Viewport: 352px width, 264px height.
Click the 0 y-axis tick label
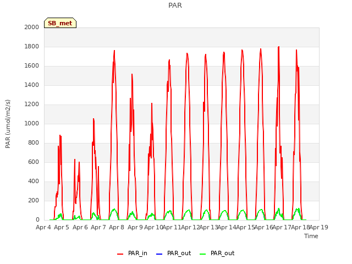pos(37,220)
